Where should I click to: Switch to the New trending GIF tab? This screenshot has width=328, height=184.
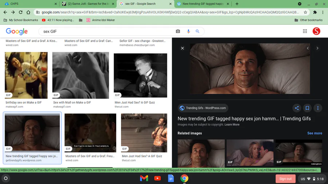tap(203, 4)
